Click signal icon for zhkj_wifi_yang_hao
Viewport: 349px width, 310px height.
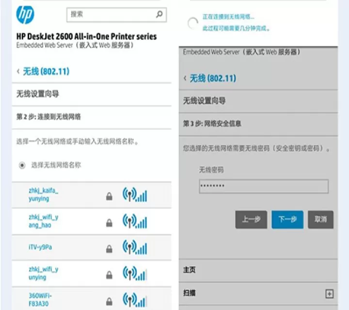[135, 221]
